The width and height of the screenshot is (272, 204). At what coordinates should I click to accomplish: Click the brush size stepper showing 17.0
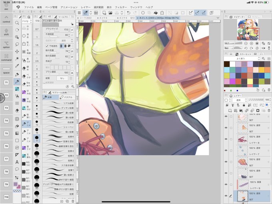point(69,30)
